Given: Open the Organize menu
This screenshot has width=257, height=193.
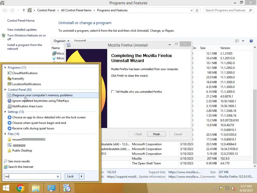Looking at the screenshot, I should coord(61,41).
